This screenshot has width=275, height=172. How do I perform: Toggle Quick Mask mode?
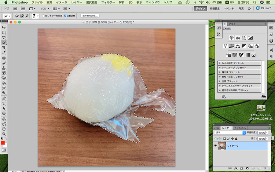(x=4, y=150)
